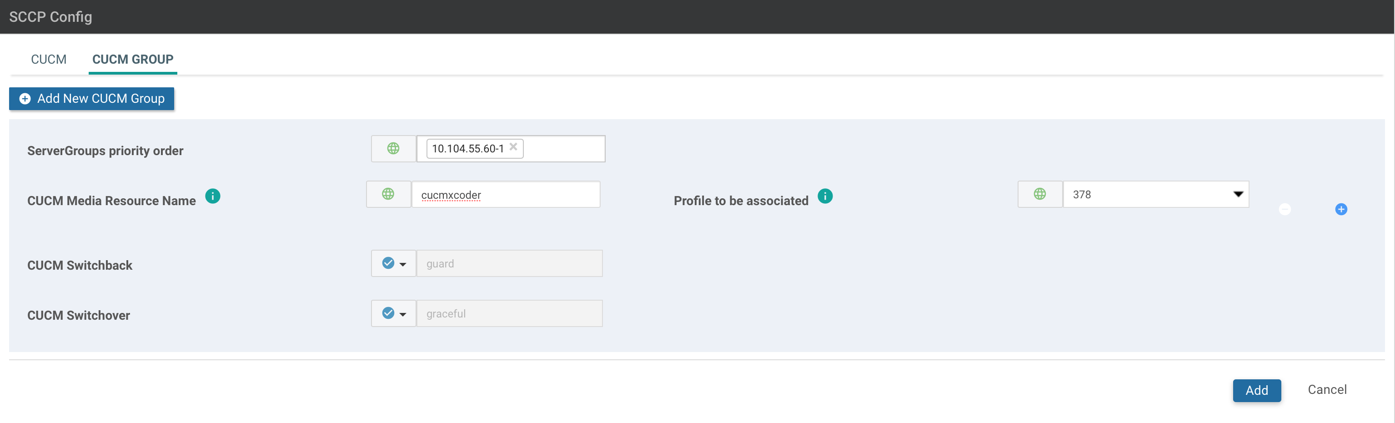This screenshot has width=1395, height=423.
Task: Click the info icon next to CUCM Media Resource Name
Action: click(212, 196)
